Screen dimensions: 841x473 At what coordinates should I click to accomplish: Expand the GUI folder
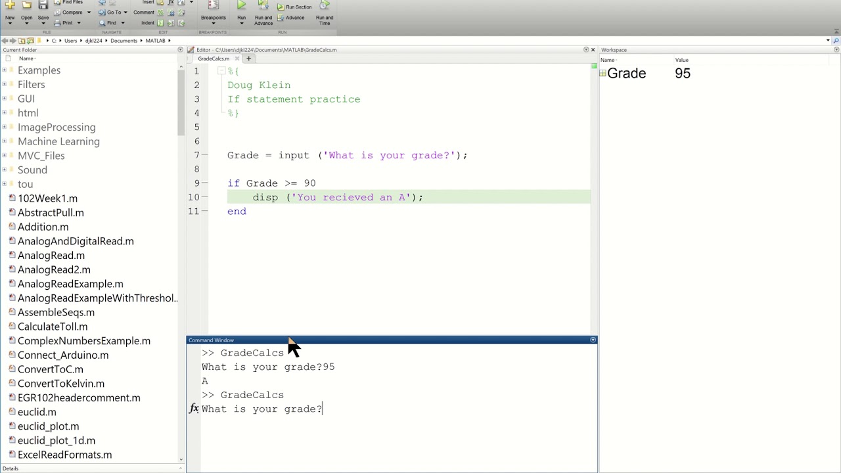(x=5, y=99)
